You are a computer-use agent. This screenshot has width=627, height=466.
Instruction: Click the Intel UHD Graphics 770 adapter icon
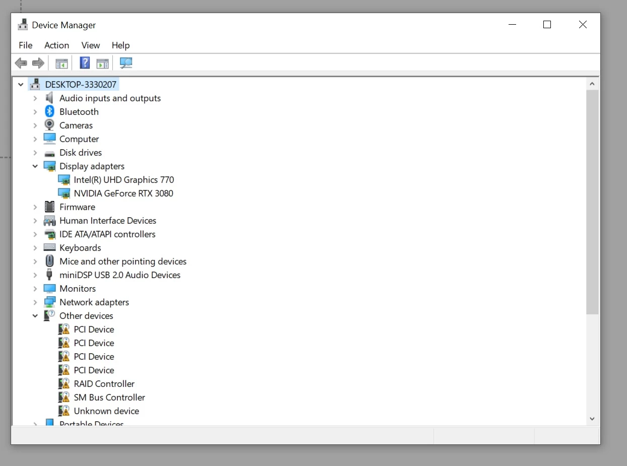64,179
